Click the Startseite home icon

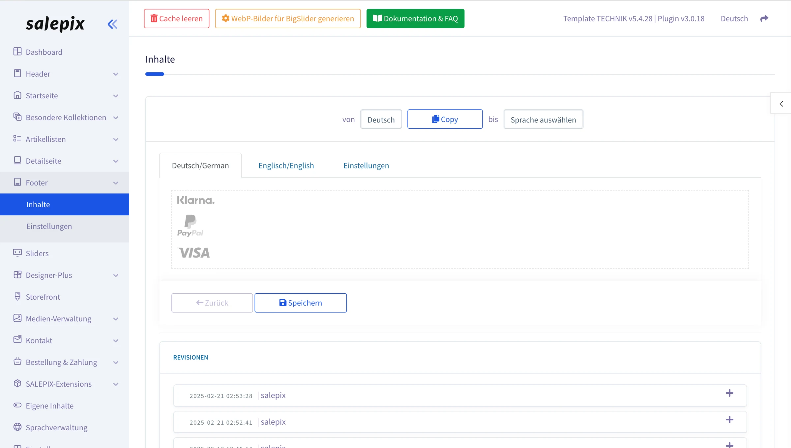[17, 95]
